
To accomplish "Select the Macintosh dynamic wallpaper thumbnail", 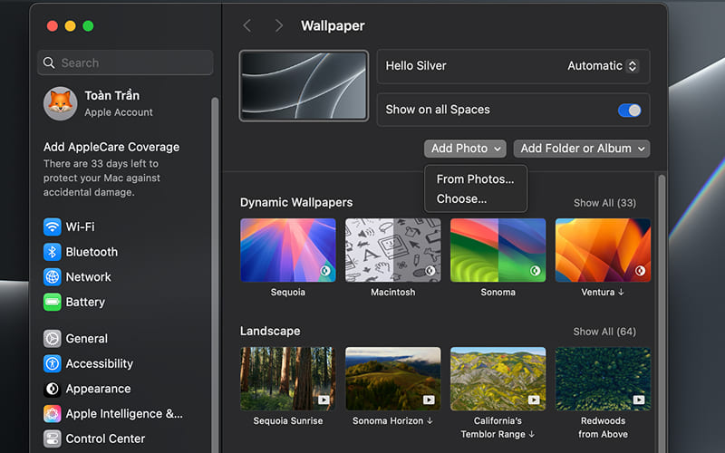I will 393,250.
